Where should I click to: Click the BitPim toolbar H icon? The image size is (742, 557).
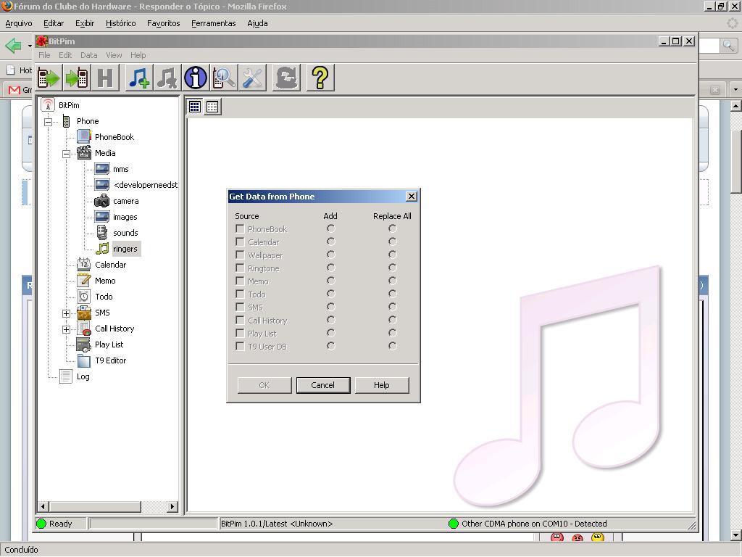(105, 78)
